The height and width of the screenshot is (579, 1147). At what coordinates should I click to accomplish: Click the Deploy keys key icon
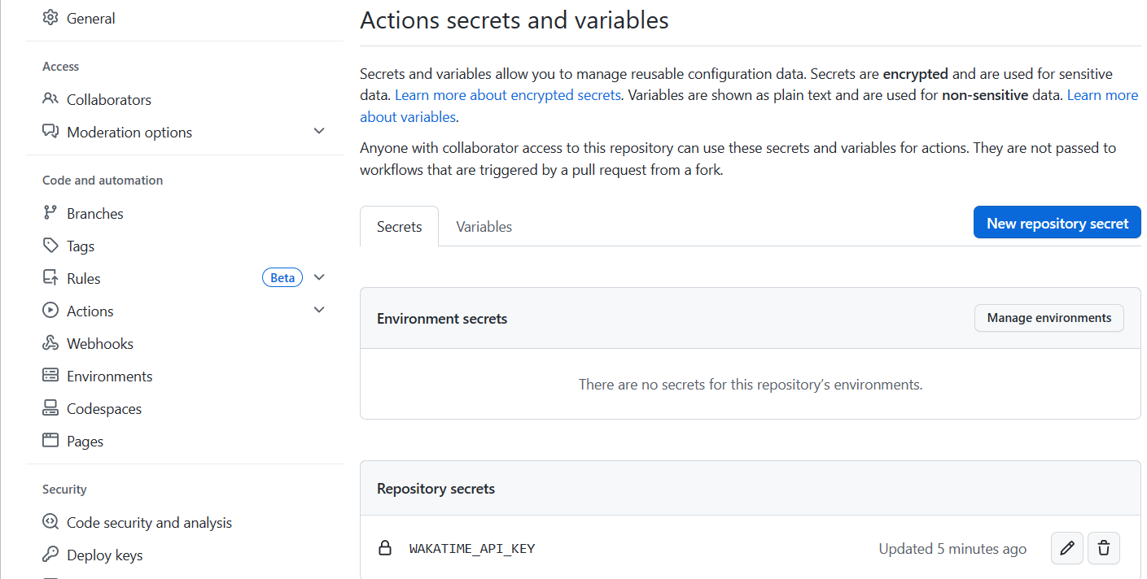(x=50, y=555)
